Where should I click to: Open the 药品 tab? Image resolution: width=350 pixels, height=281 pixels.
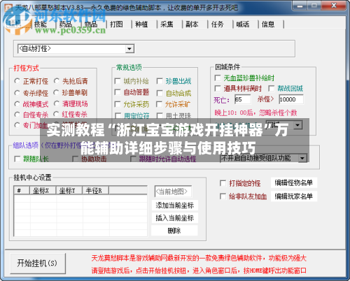click(66, 24)
